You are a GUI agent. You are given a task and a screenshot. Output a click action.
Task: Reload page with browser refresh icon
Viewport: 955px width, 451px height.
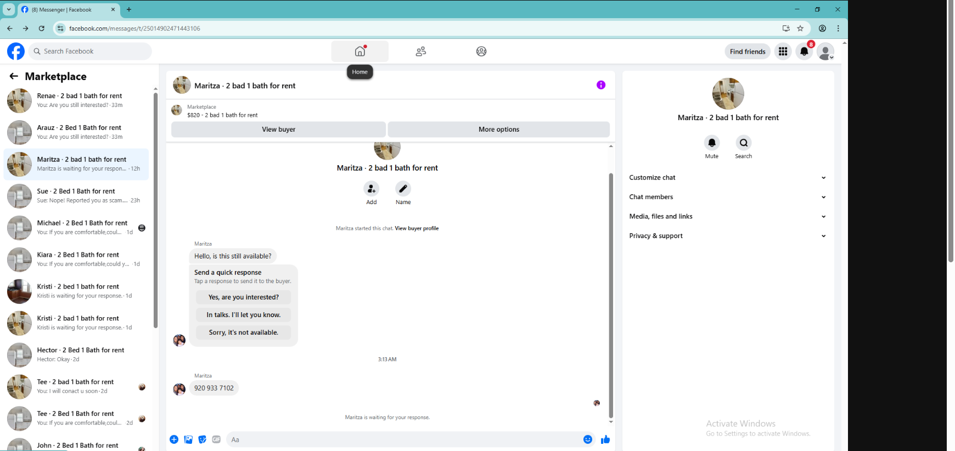pos(42,28)
